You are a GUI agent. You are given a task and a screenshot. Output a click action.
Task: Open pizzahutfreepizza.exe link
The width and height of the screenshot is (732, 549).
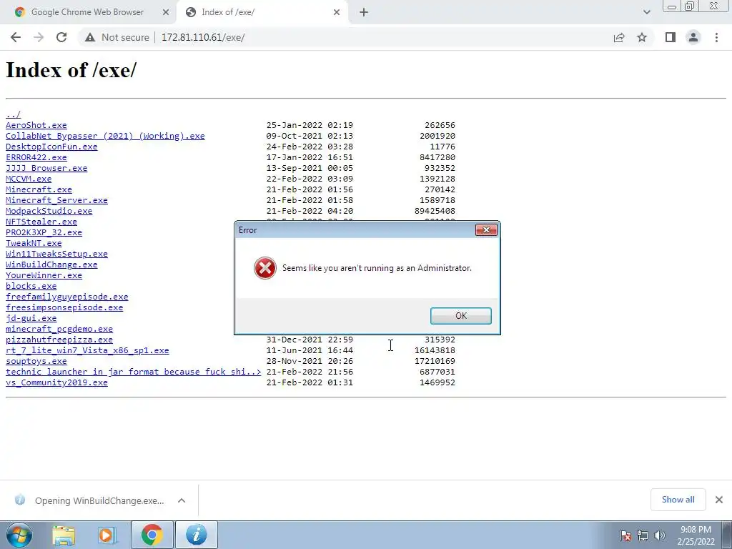59,340
